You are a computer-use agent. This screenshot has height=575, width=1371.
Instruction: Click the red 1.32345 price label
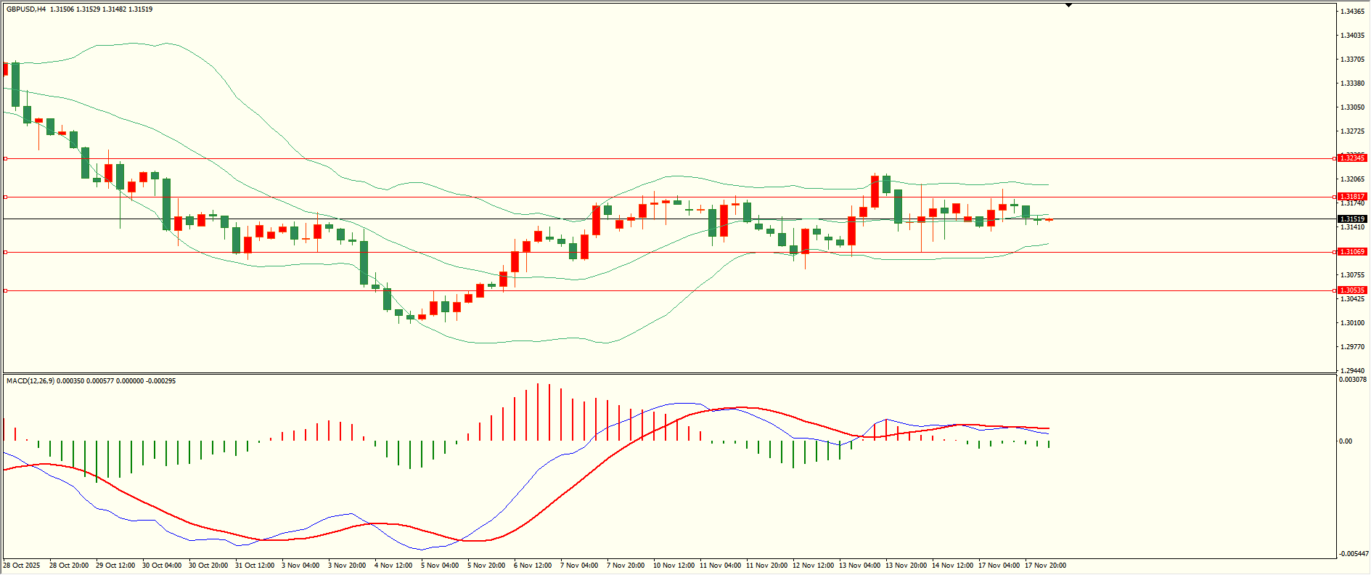pyautogui.click(x=1352, y=158)
